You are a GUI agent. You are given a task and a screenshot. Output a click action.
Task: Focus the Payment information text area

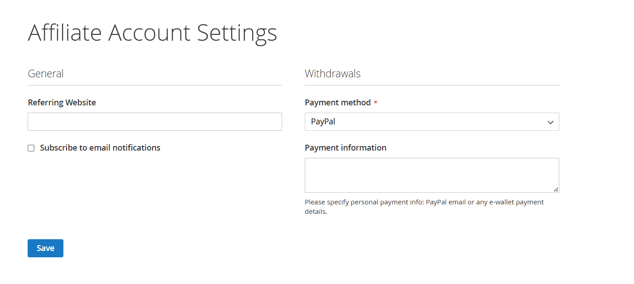click(x=432, y=175)
